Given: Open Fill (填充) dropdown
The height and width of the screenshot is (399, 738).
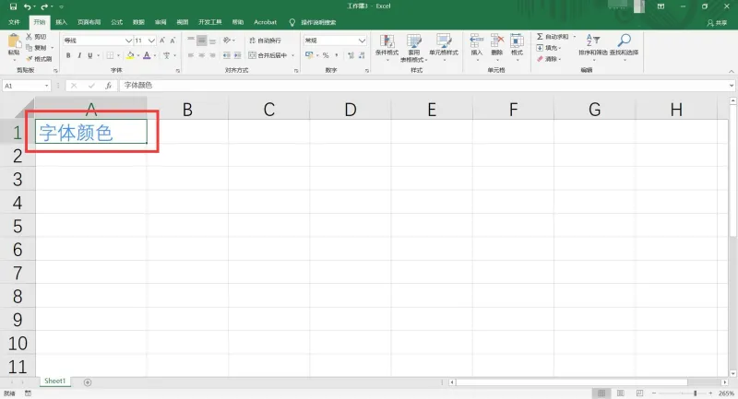Looking at the screenshot, I should pos(548,48).
